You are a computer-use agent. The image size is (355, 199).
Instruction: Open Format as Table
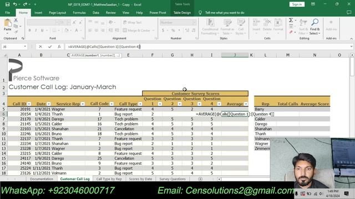(227, 27)
